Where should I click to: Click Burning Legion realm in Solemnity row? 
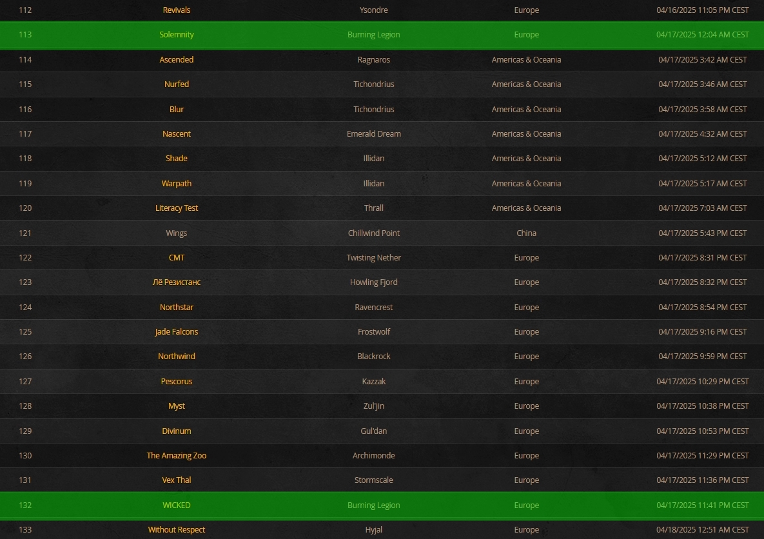point(374,35)
